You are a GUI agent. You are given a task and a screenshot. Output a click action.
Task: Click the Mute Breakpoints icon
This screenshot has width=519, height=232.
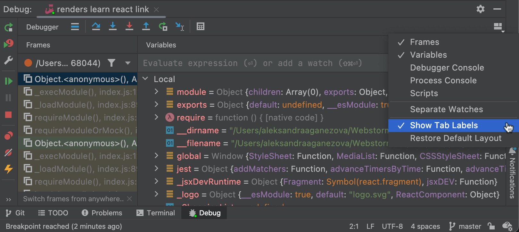coord(8,153)
